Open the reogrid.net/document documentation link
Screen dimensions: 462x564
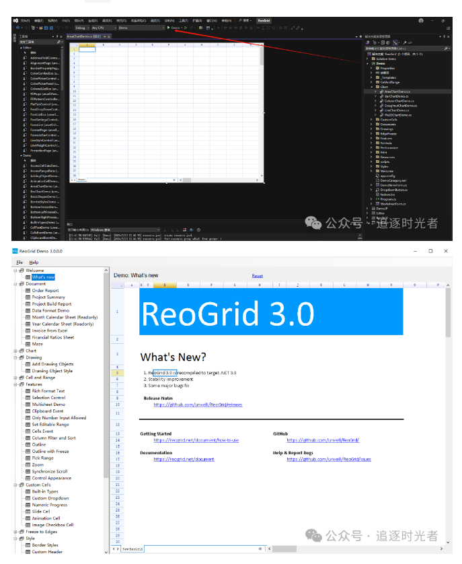184,460
